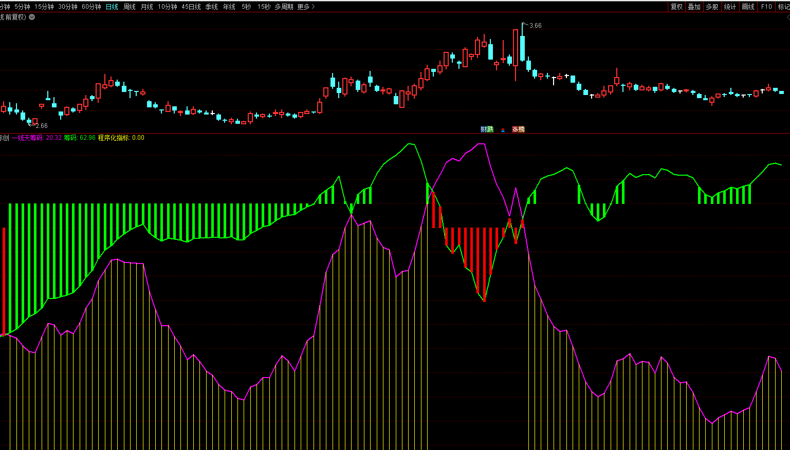Click the 标记 mark button
The height and width of the screenshot is (450, 790).
point(783,7)
